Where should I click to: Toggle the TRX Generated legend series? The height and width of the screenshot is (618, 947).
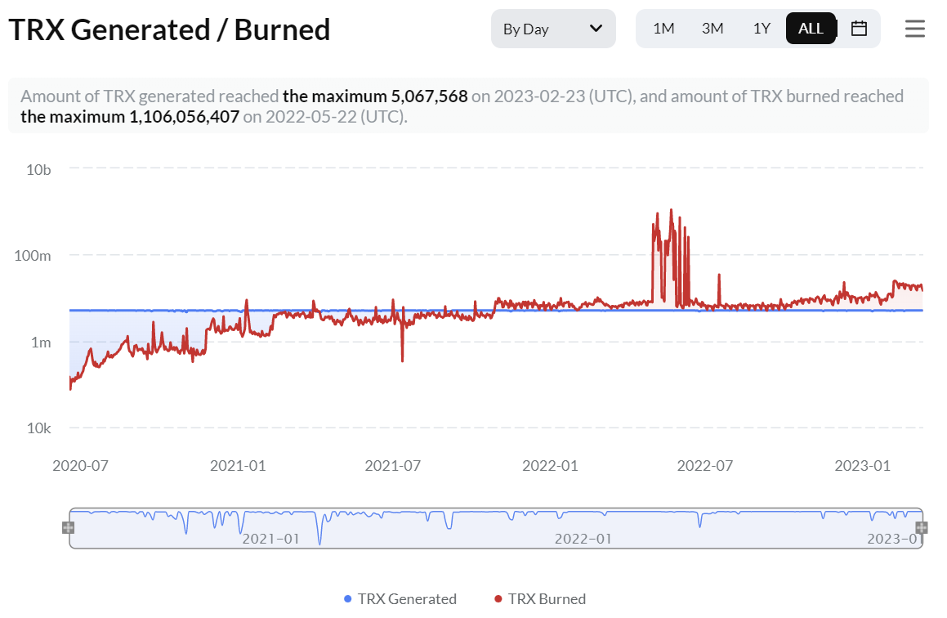click(x=400, y=598)
